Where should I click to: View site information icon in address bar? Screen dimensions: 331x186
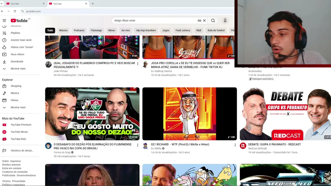pyautogui.click(x=22, y=11)
